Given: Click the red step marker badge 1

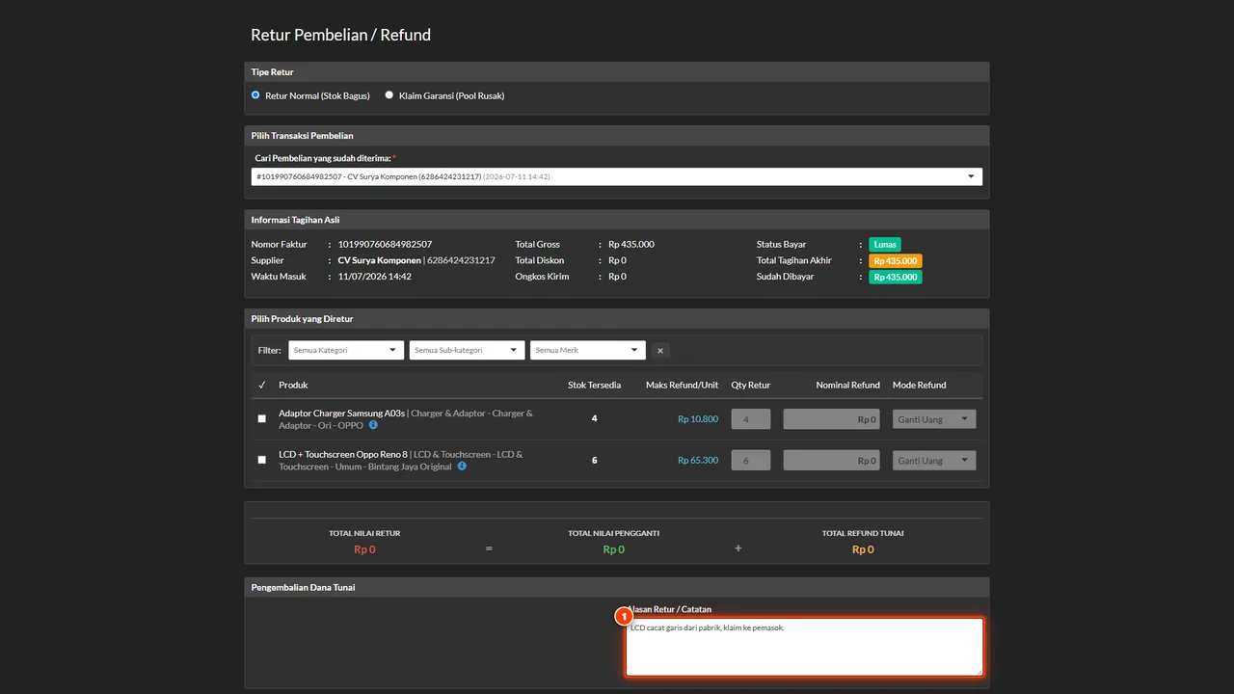Looking at the screenshot, I should click(624, 616).
